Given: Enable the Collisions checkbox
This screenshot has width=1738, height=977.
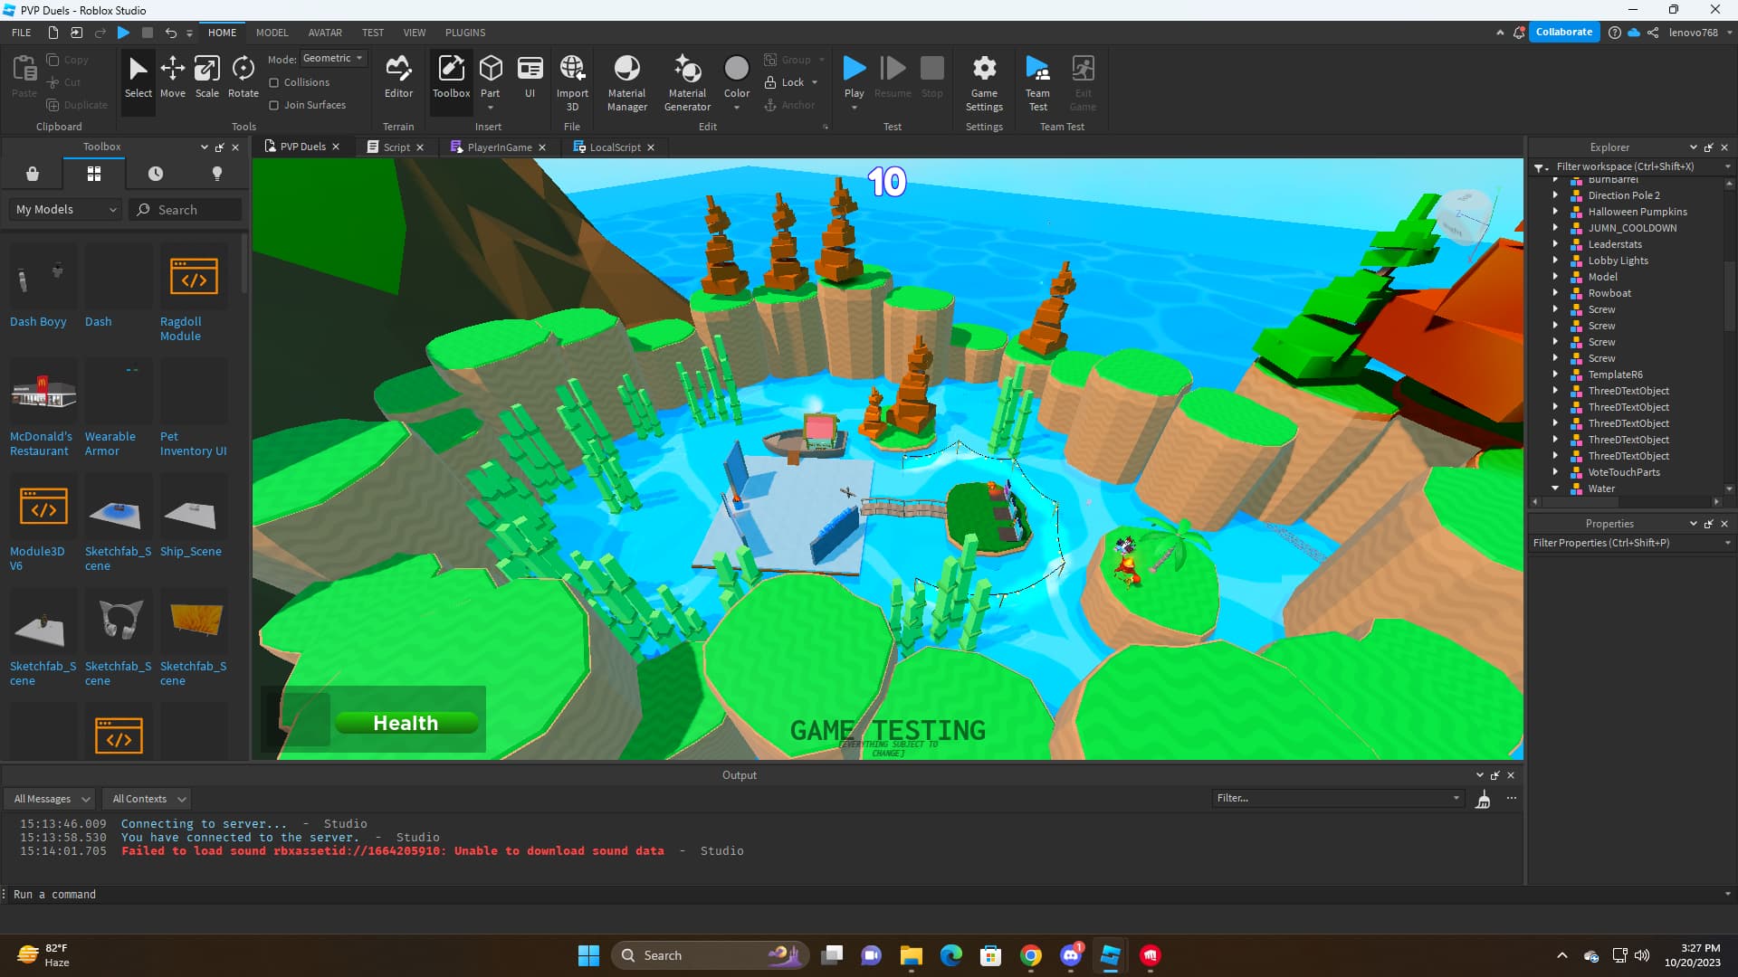Looking at the screenshot, I should tap(274, 81).
